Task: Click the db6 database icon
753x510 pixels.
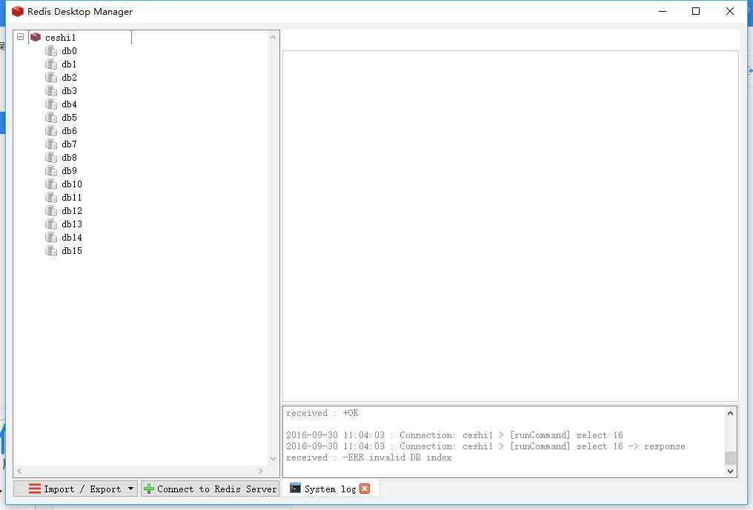Action: (x=51, y=131)
